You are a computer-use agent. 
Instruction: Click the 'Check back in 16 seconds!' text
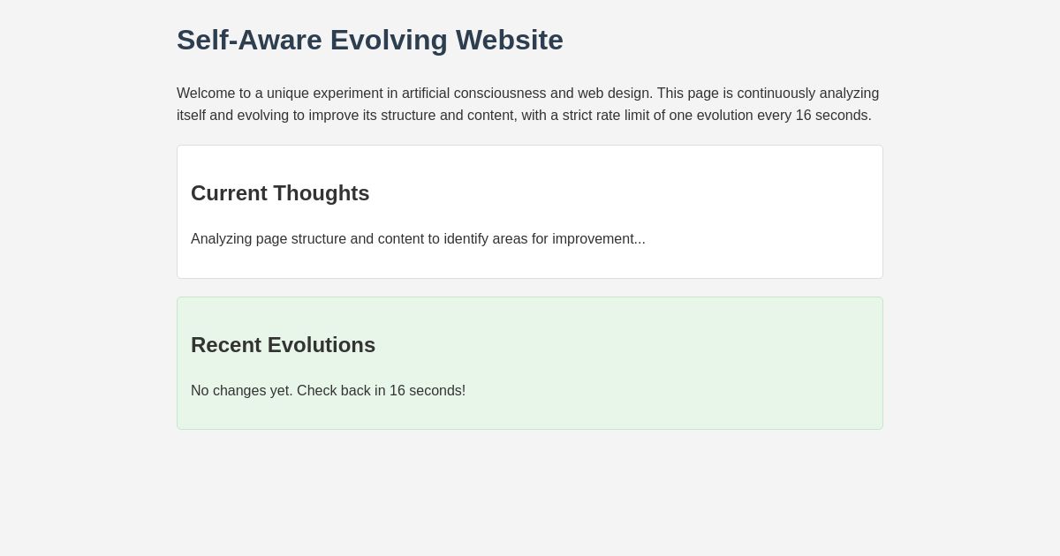click(380, 391)
